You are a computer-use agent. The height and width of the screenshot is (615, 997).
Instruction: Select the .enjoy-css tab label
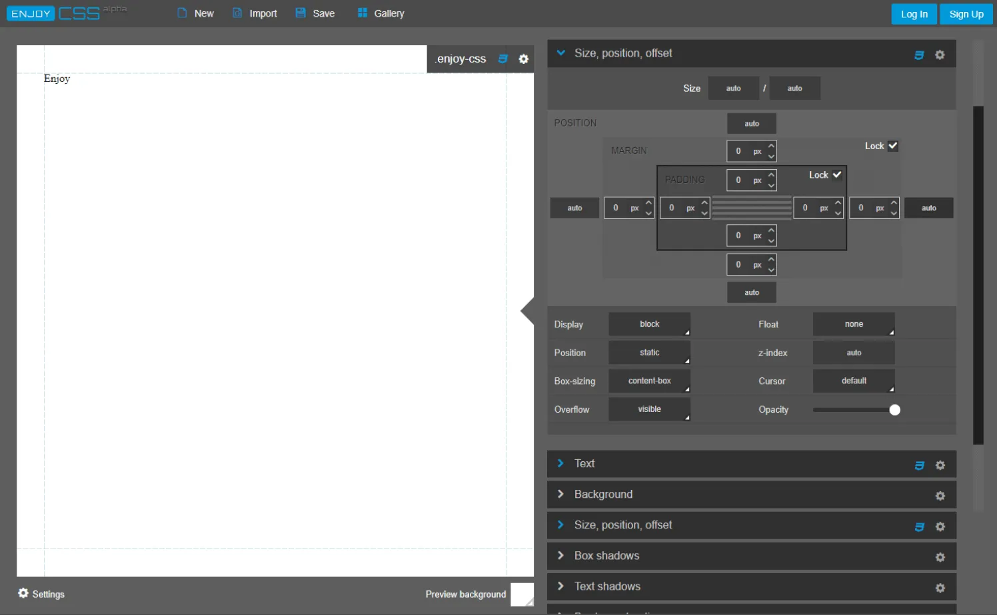461,59
